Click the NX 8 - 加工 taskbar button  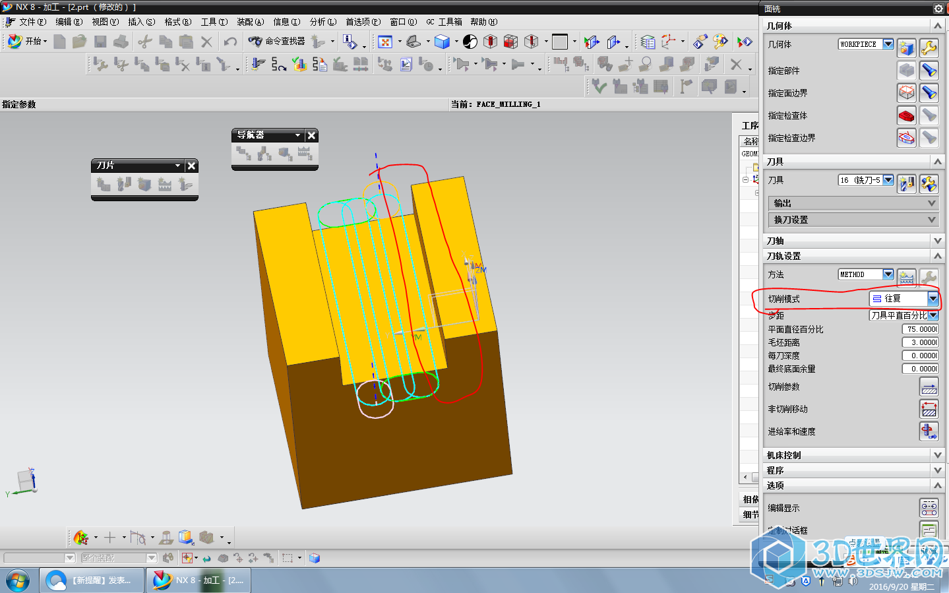[x=199, y=580]
